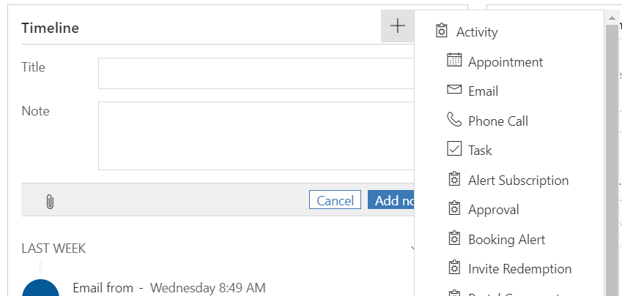This screenshot has height=296, width=622.
Task: Open the Email from Wednesday 8:49 AM entry
Action: pyautogui.click(x=169, y=288)
